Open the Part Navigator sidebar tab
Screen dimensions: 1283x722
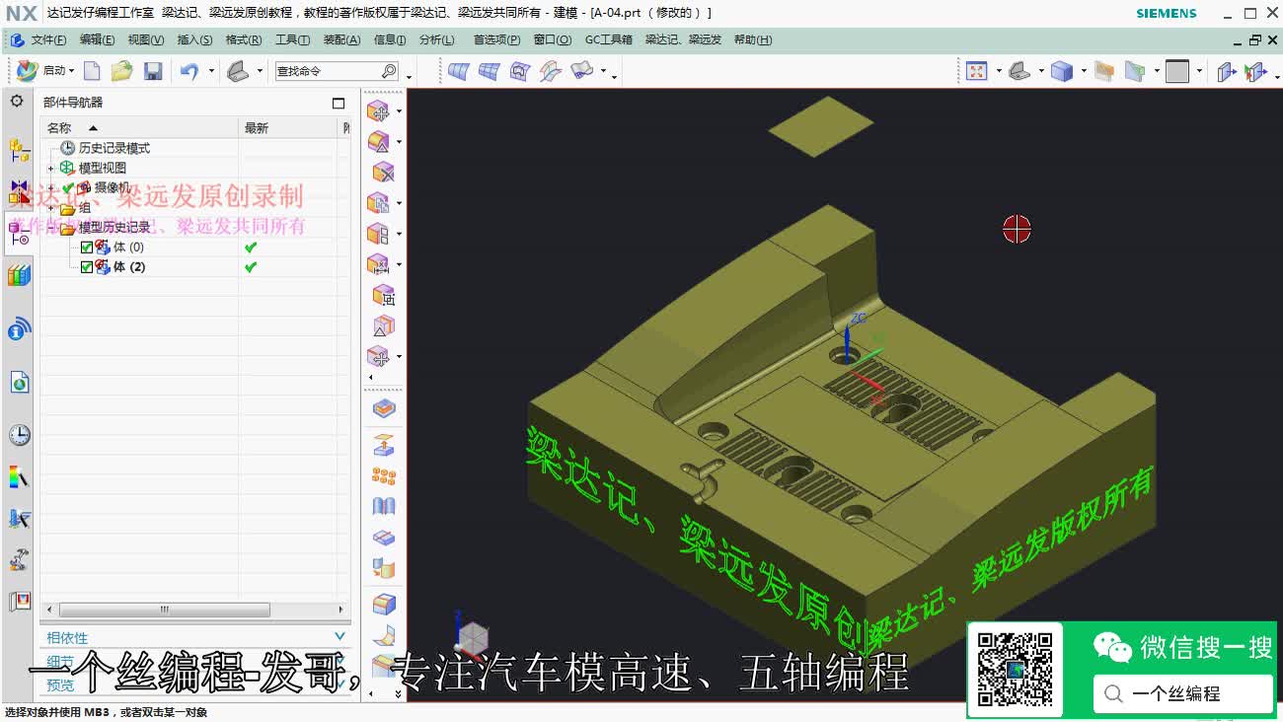19,234
